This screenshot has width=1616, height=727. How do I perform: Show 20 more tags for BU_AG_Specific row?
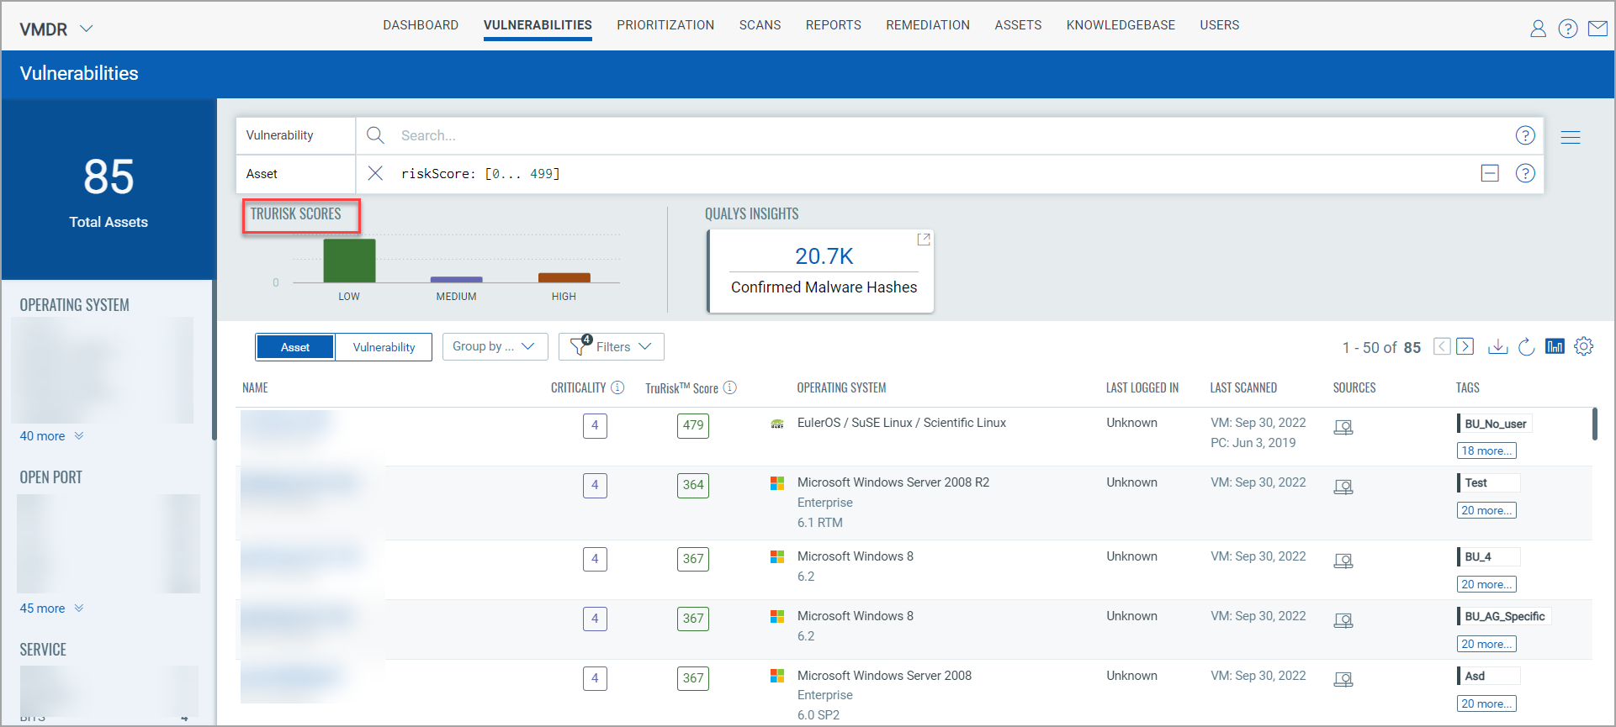click(1486, 644)
